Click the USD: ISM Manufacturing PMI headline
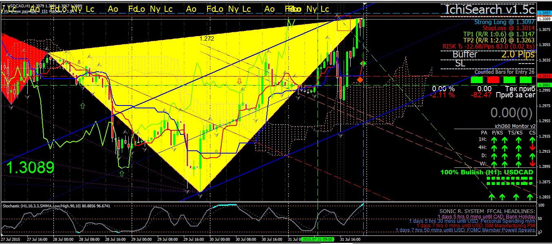552x244 pixels. [x=475, y=226]
